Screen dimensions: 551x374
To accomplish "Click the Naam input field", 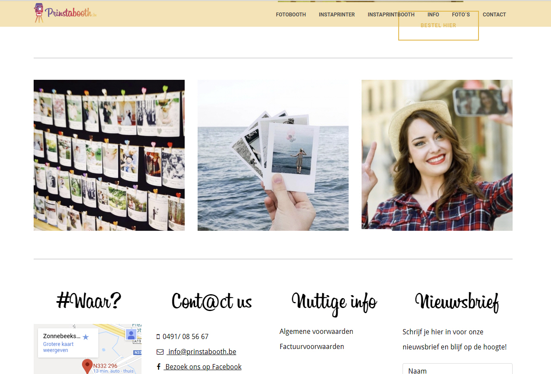I will tap(457, 370).
